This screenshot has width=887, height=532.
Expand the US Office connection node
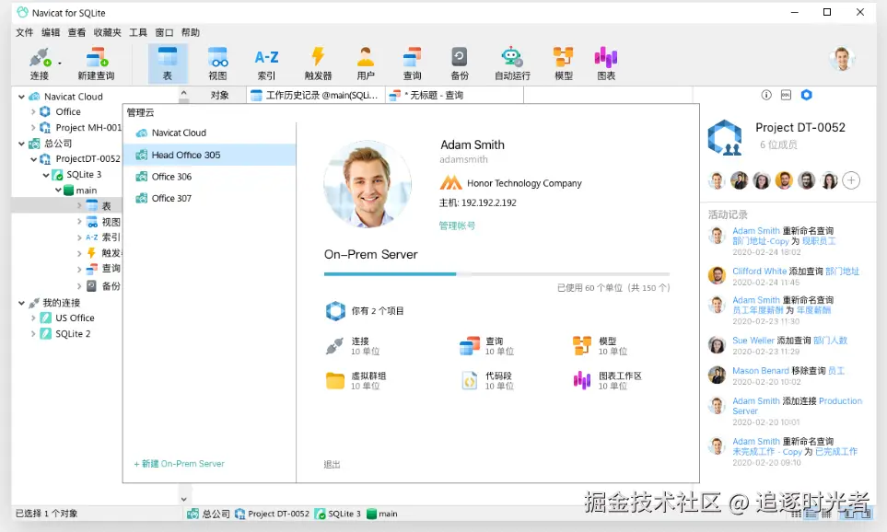[x=33, y=318]
